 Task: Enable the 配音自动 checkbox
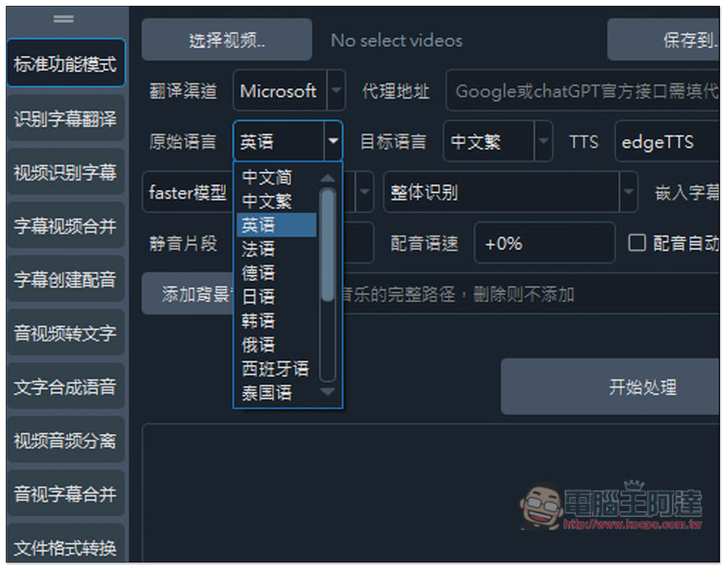[637, 242]
